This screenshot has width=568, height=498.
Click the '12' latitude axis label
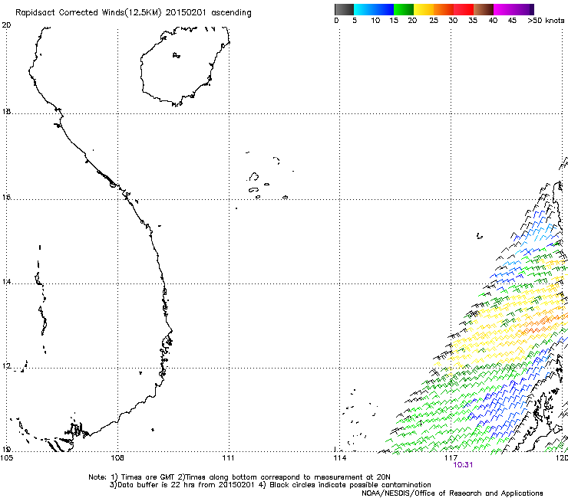pyautogui.click(x=6, y=366)
